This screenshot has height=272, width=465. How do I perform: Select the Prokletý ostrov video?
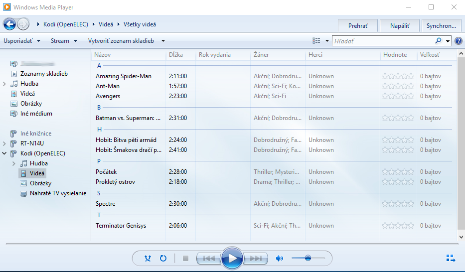pyautogui.click(x=115, y=182)
